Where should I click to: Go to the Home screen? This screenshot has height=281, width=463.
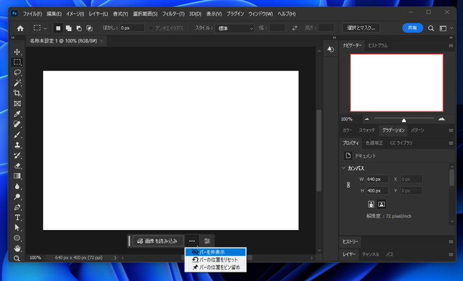coord(20,29)
